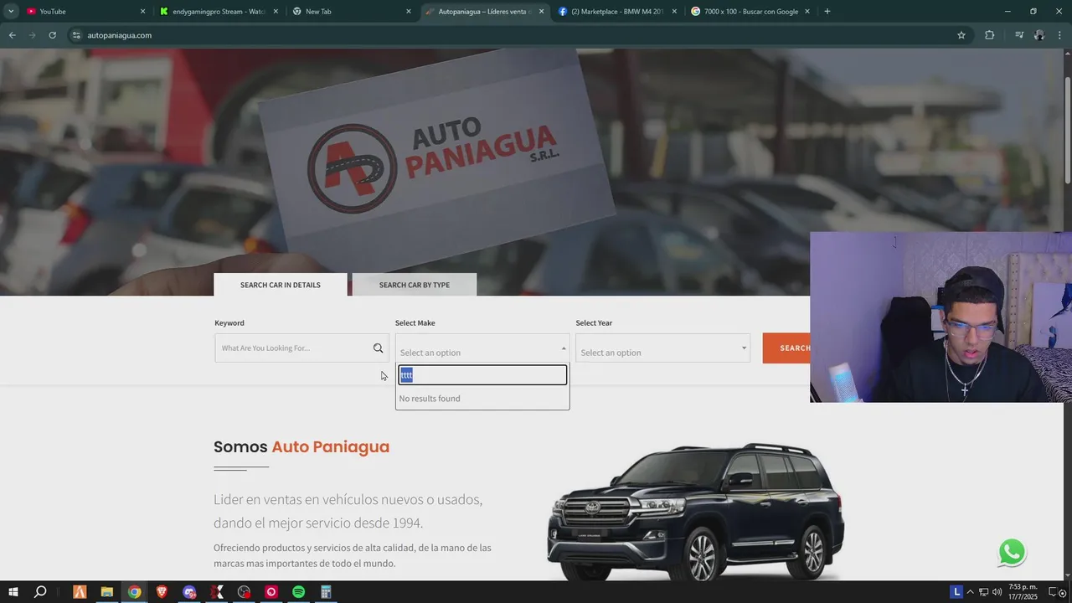Click the Land Cruiser car image
This screenshot has width=1072, height=603.
[696, 511]
